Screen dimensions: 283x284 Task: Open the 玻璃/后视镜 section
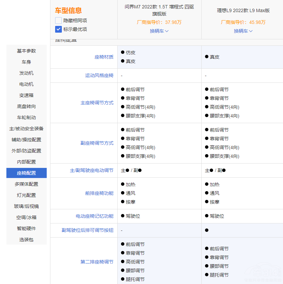point(26,206)
